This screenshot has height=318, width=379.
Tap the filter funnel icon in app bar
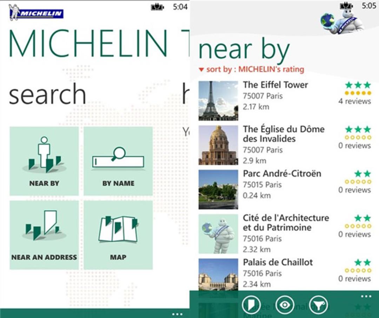(319, 305)
